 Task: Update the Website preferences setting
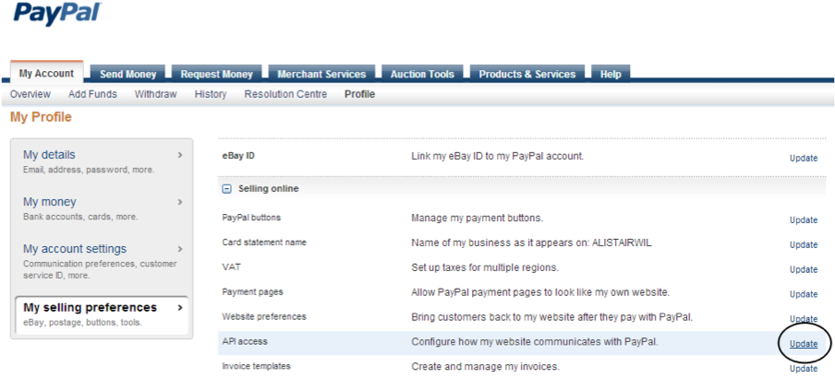point(803,319)
